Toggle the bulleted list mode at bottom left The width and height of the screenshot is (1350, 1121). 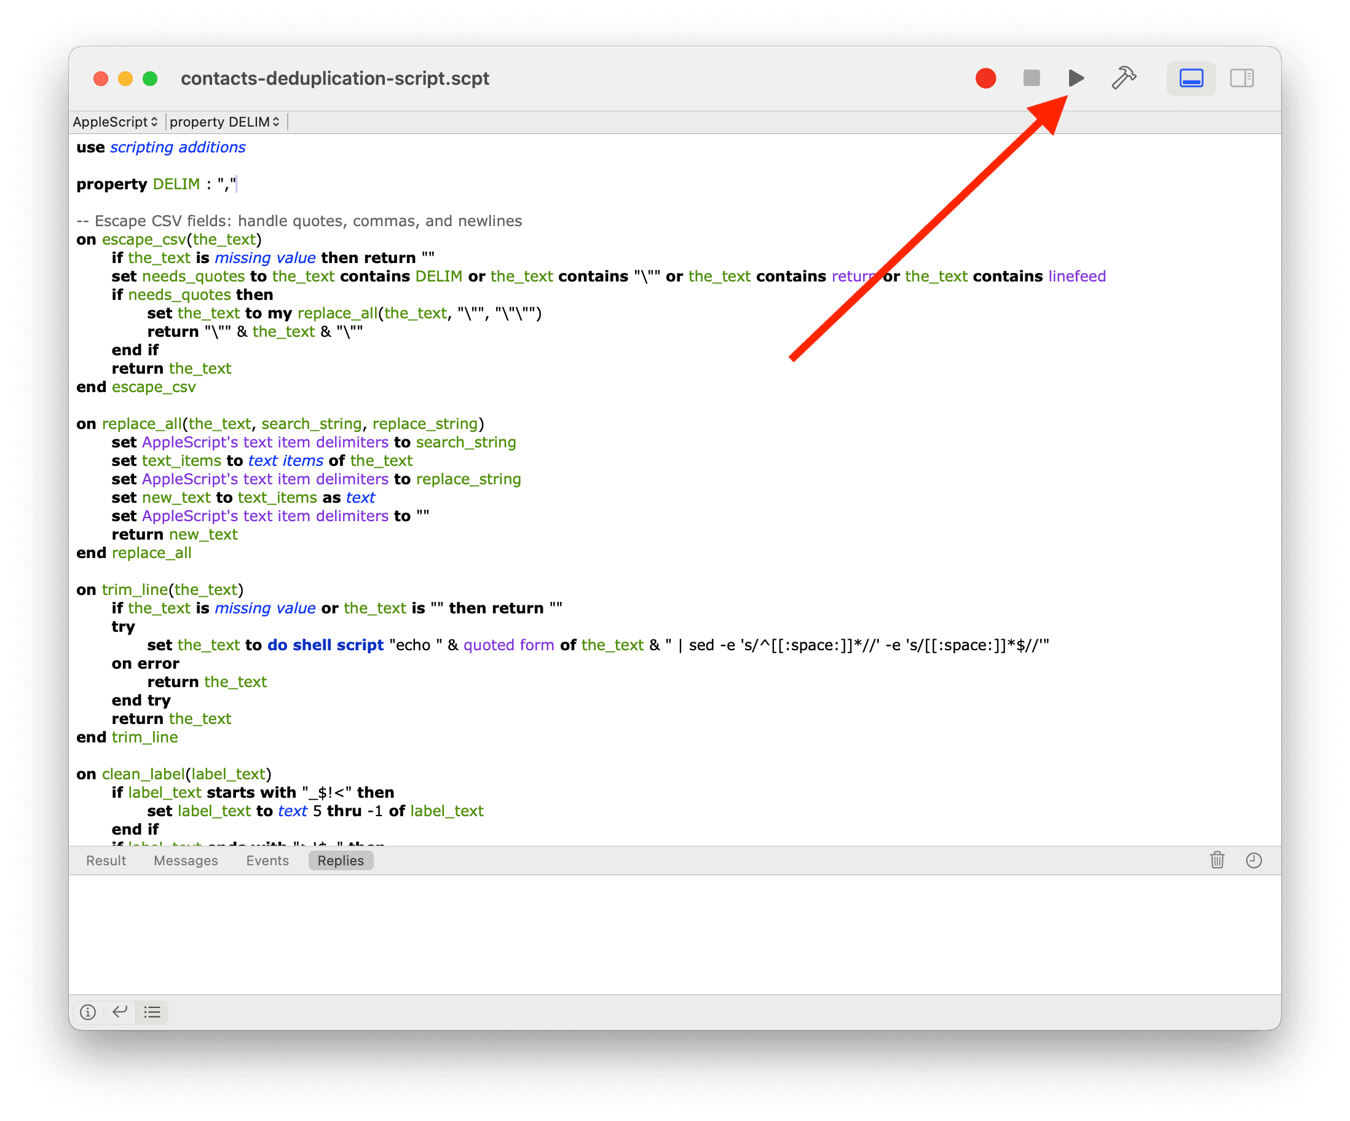(152, 1012)
